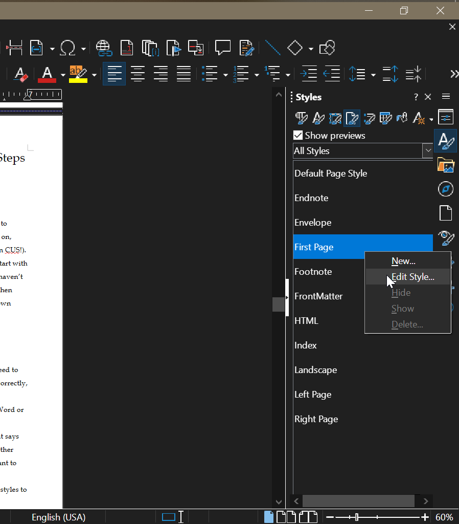Open the sidebar settings hamburger menu

[x=446, y=97]
